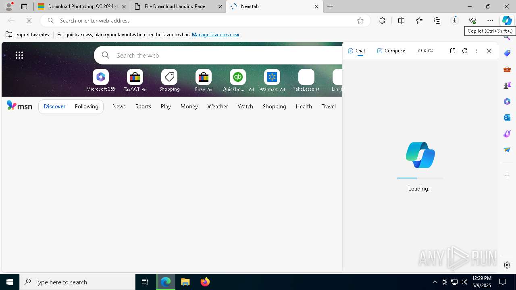Switch to Download Photoshop CC 2024 tab

[82, 6]
